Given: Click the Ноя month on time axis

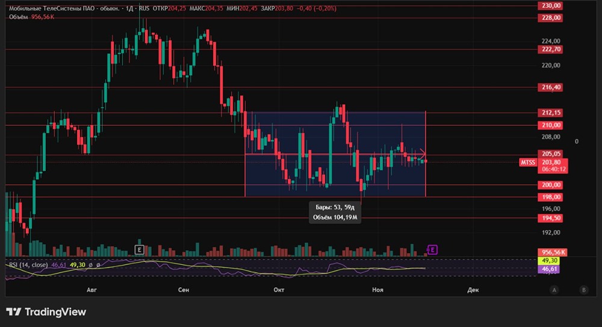Looking at the screenshot, I should [378, 290].
